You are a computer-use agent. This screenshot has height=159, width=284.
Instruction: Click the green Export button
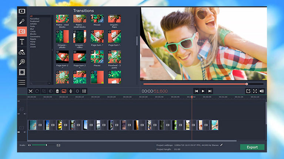(252, 147)
